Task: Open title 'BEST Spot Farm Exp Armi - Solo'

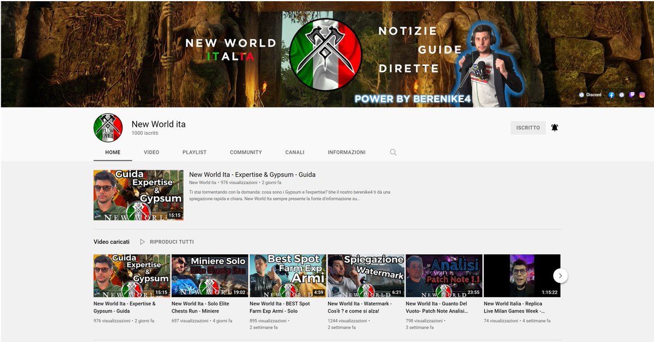Action: coord(280,307)
